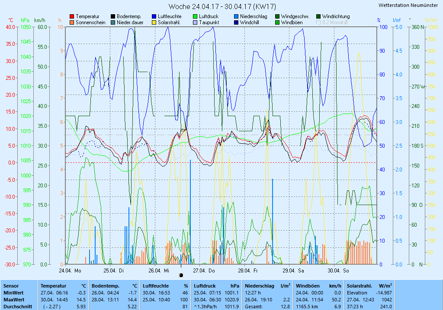
Task: Select the 26.04. Mi date label
Action: (x=159, y=271)
